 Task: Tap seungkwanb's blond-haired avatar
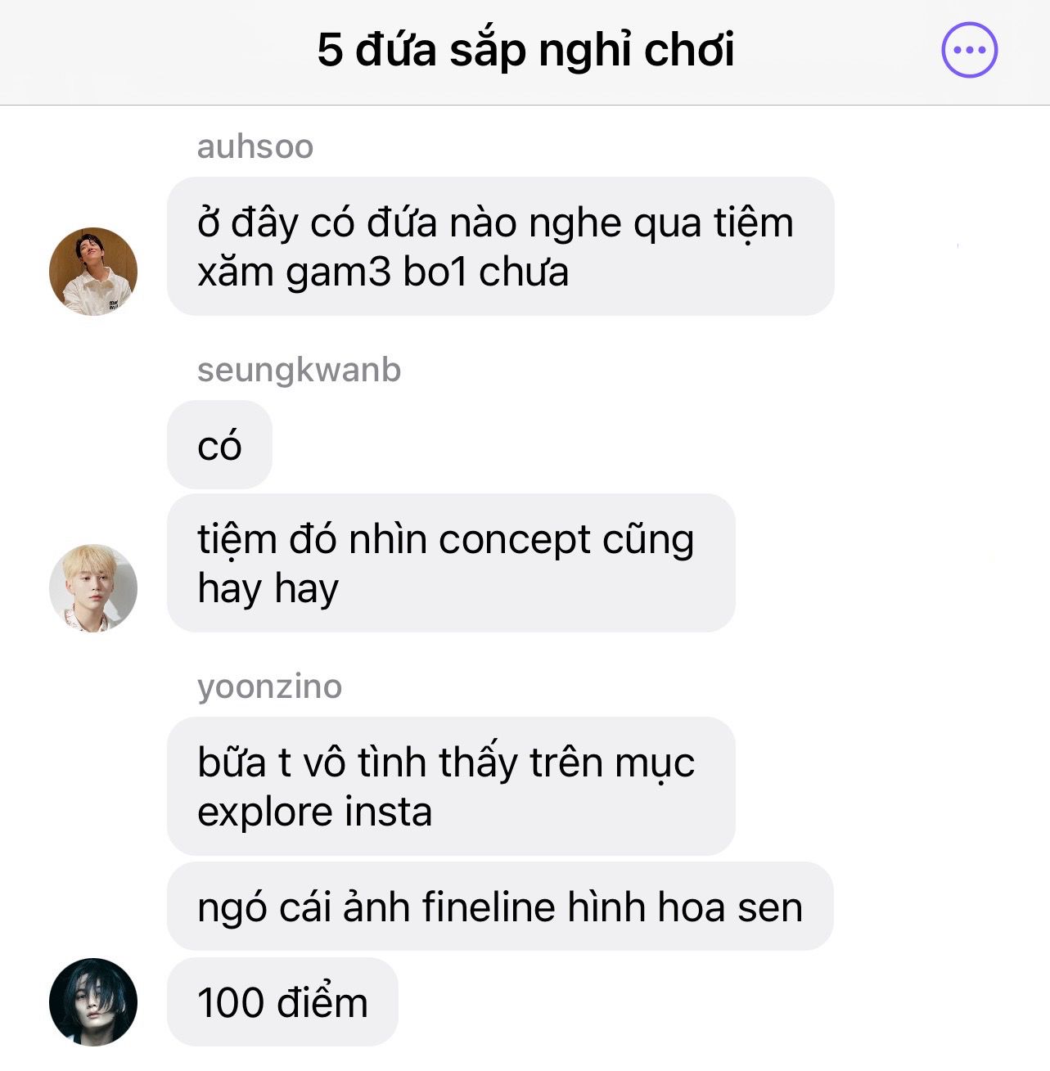coord(93,588)
